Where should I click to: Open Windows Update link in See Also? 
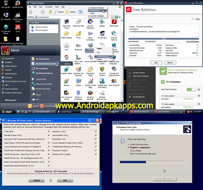click(x=41, y=27)
